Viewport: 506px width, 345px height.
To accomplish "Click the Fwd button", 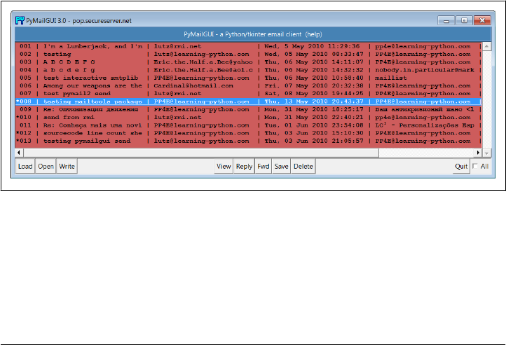I will (x=264, y=167).
